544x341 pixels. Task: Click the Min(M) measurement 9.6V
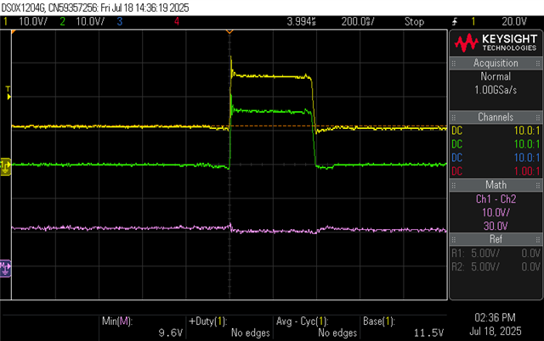142,327
